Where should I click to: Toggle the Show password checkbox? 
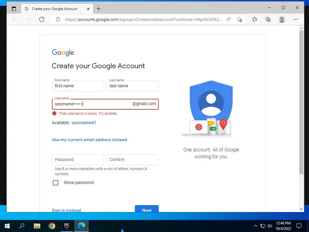click(x=56, y=183)
